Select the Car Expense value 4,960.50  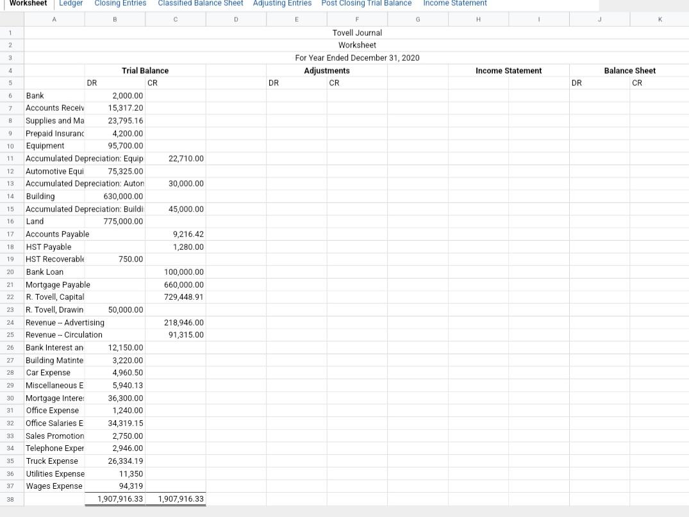[115, 373]
